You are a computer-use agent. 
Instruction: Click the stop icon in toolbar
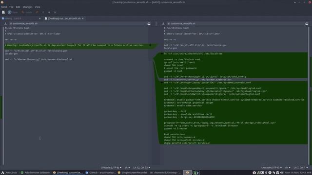pos(55,12)
